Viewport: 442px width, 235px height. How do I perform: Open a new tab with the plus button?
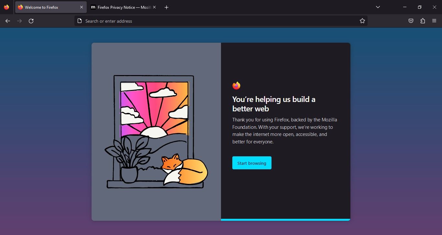tap(166, 7)
